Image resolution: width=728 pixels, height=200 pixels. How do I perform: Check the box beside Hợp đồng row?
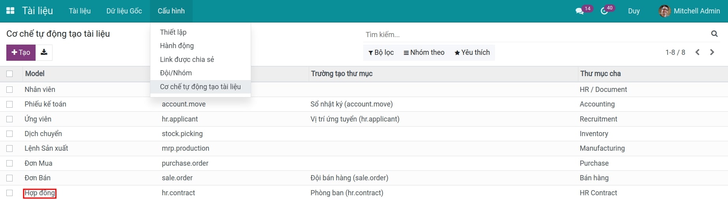pyautogui.click(x=9, y=193)
